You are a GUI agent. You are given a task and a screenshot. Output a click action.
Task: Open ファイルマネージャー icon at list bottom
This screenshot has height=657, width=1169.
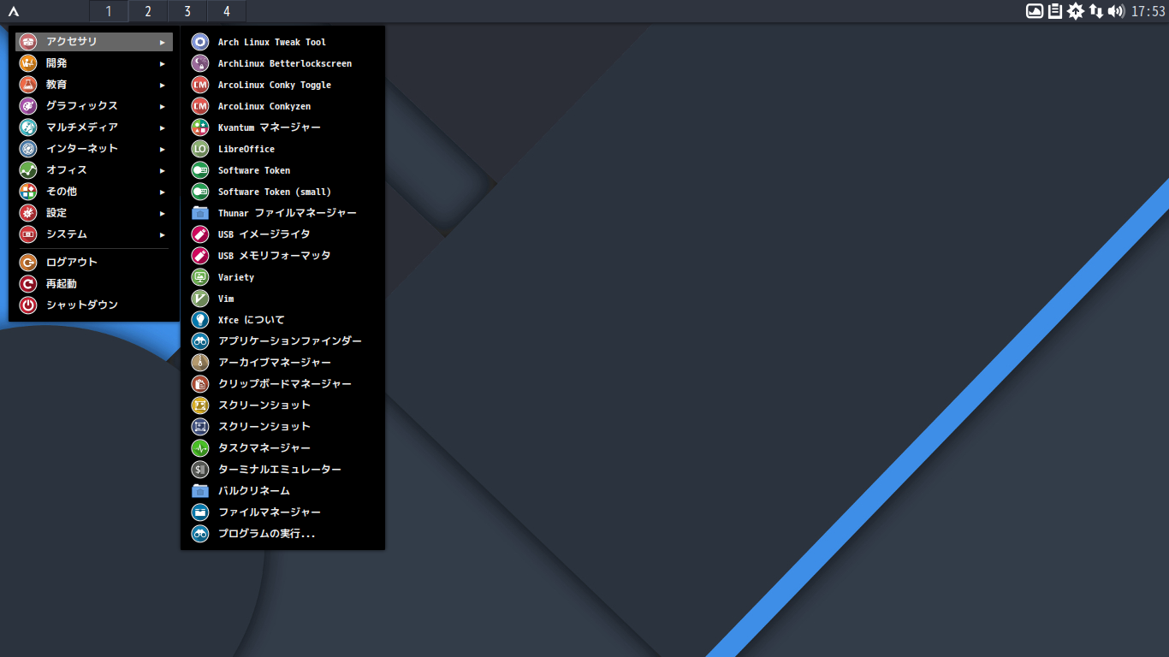click(x=199, y=512)
